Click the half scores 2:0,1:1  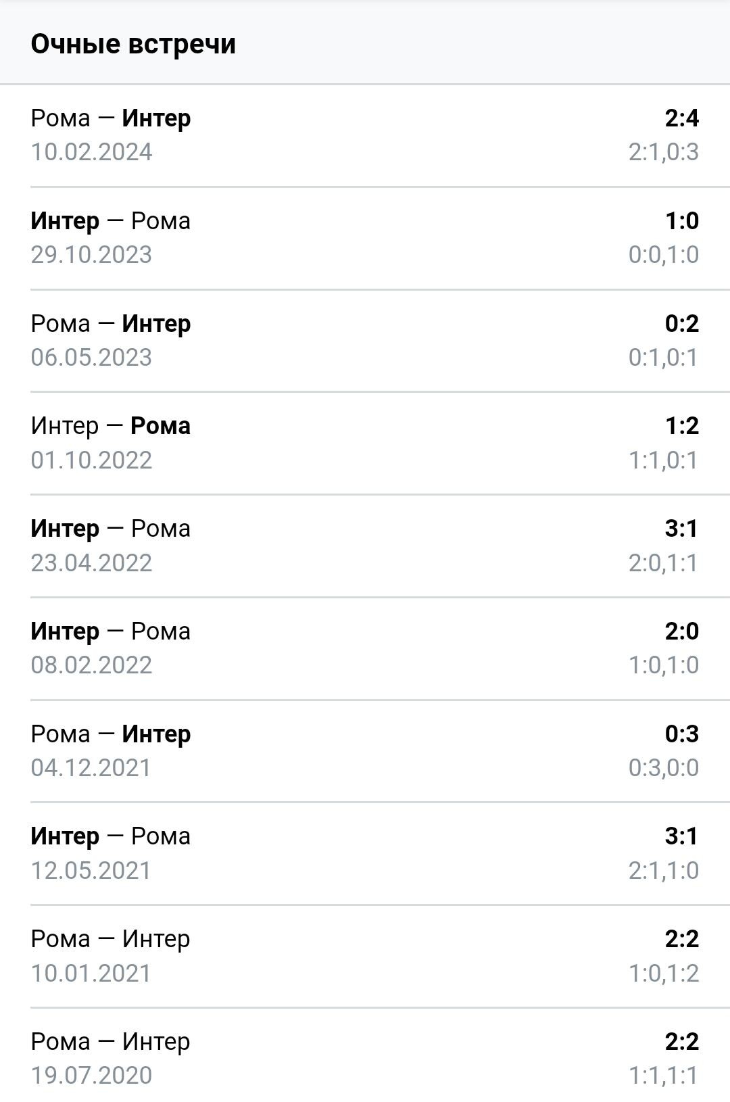tap(663, 563)
